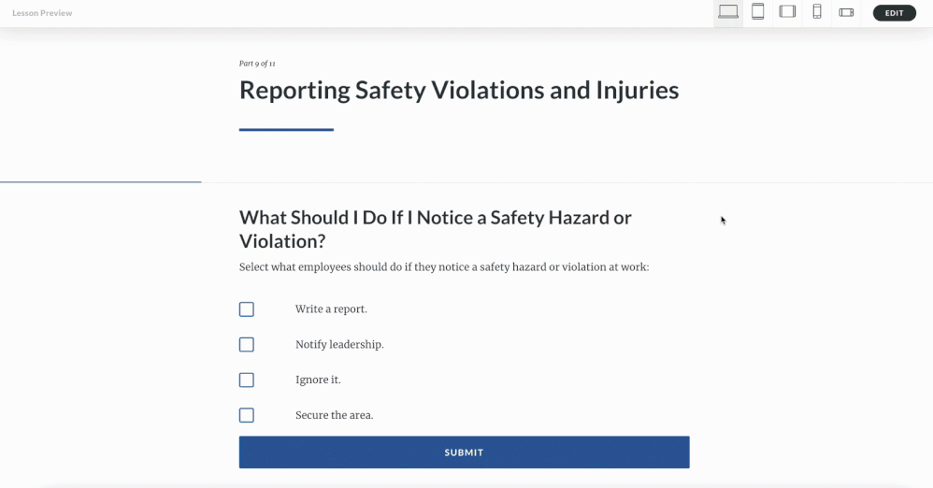Screen dimensions: 933x488
Task: Submit the quiz answer
Action: coord(464,452)
